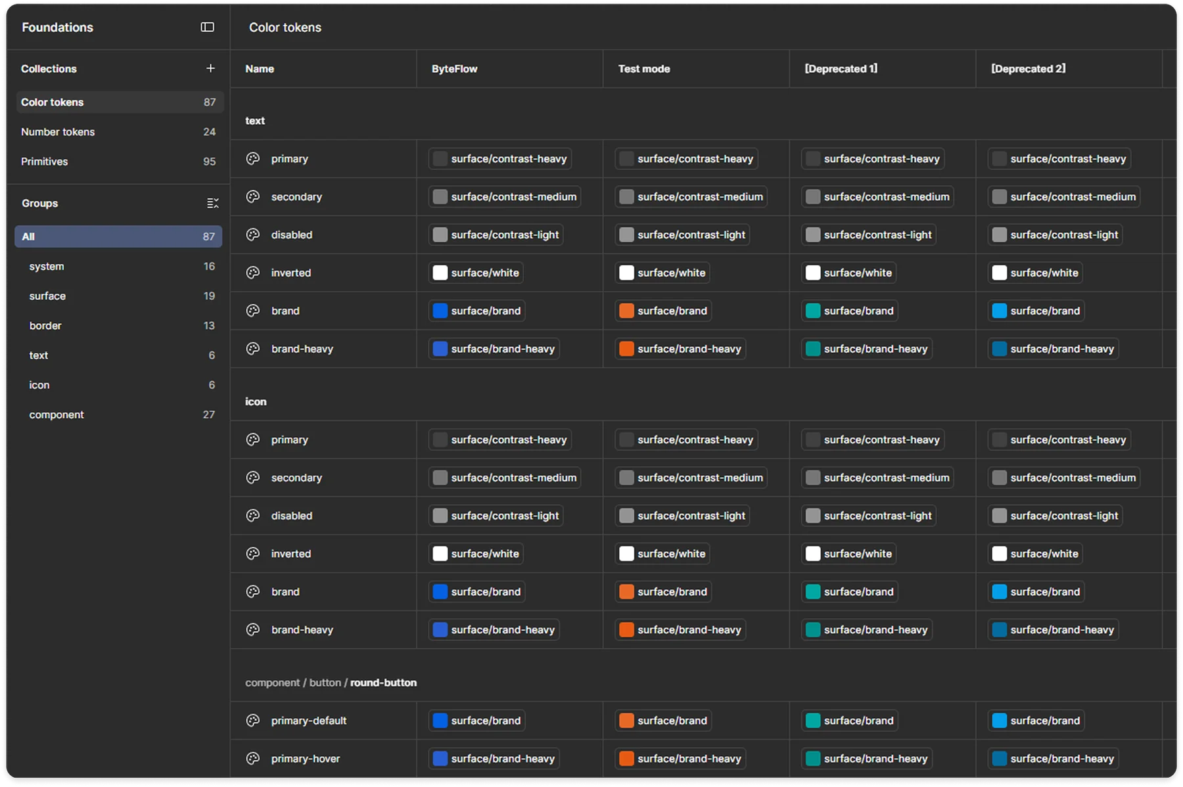The height and width of the screenshot is (787, 1183).
Task: Click palette icon of text brand-heavy row
Action: pos(253,349)
